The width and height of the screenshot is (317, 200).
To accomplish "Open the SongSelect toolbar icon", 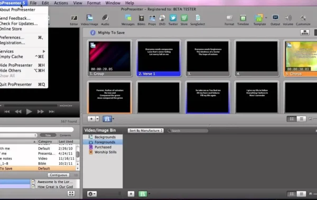I will point(198,20).
